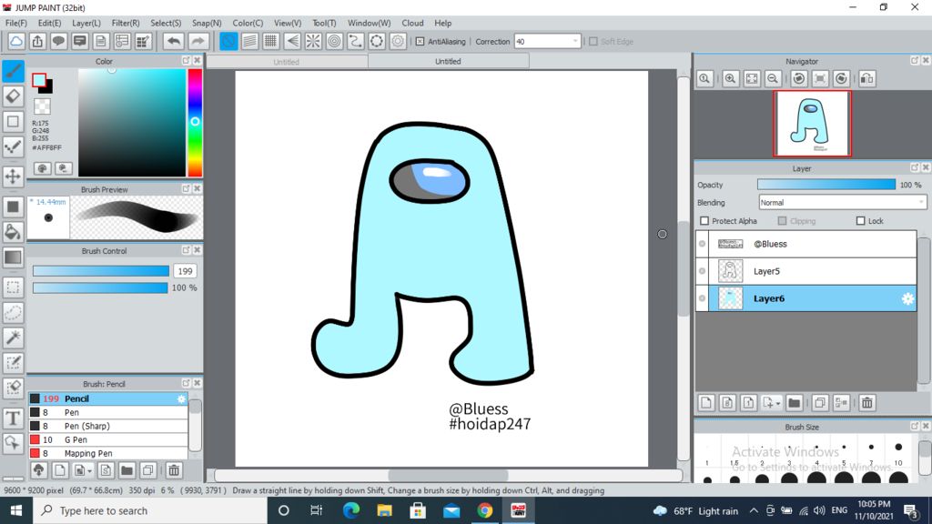Open the Snap menu
Viewport: 932px width, 524px height.
(207, 23)
